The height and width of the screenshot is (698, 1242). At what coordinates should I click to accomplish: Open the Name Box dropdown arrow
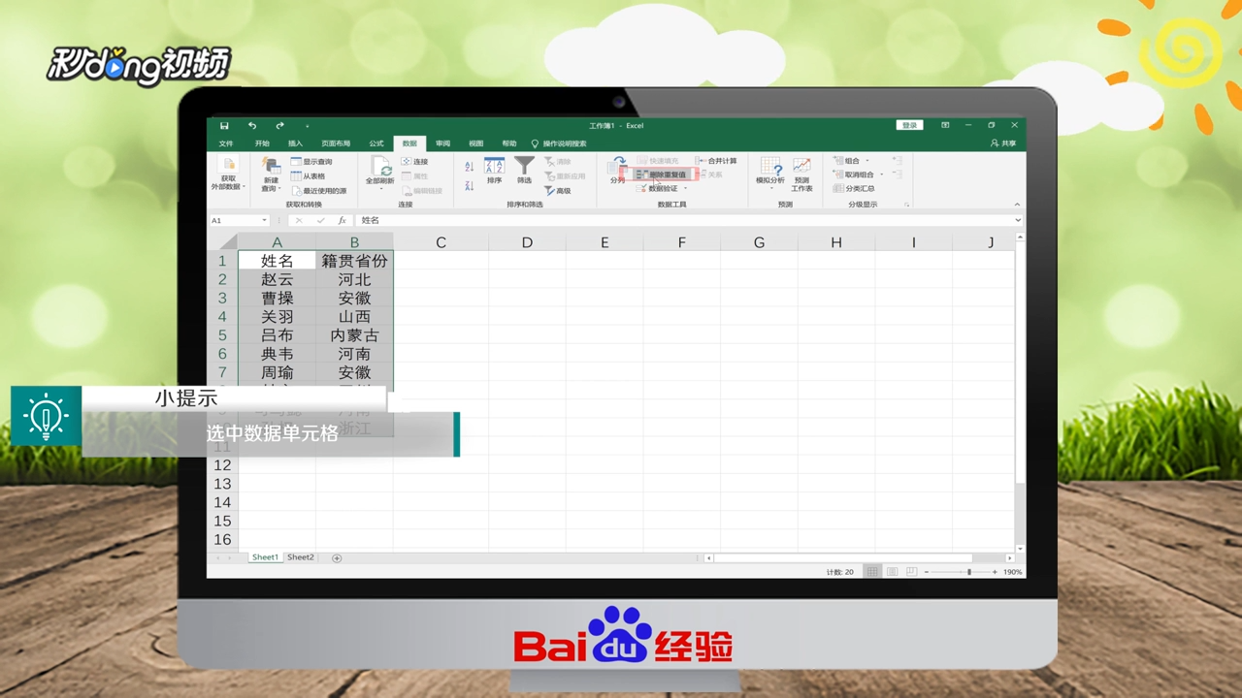click(264, 219)
